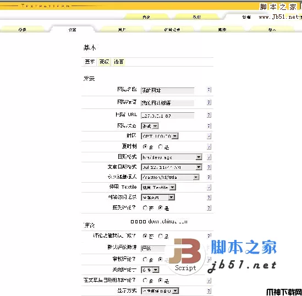Open help icon for 时区 time zone
The width and height of the screenshot is (302, 296).
tap(209, 136)
